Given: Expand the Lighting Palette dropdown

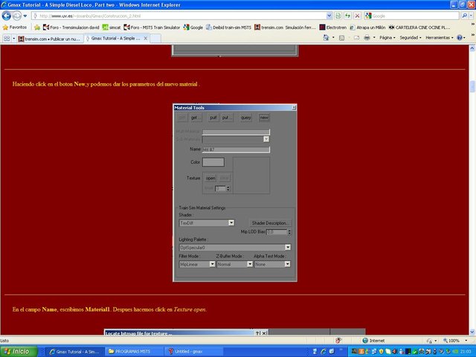Looking at the screenshot, I should coord(288,248).
